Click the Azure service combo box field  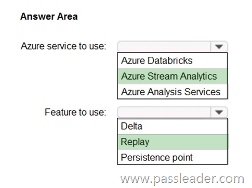173,46
